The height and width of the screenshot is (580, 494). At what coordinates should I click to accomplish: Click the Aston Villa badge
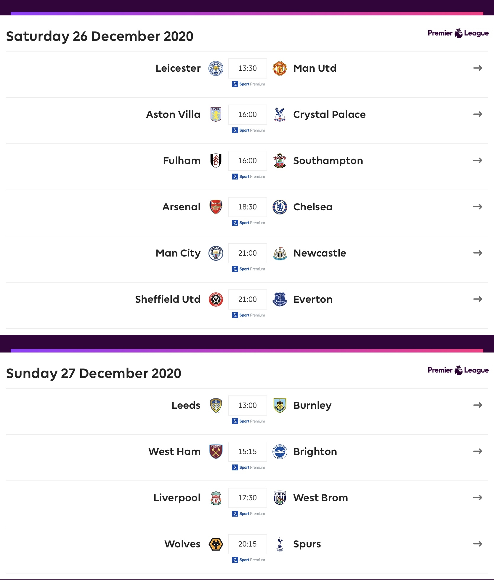click(x=216, y=115)
